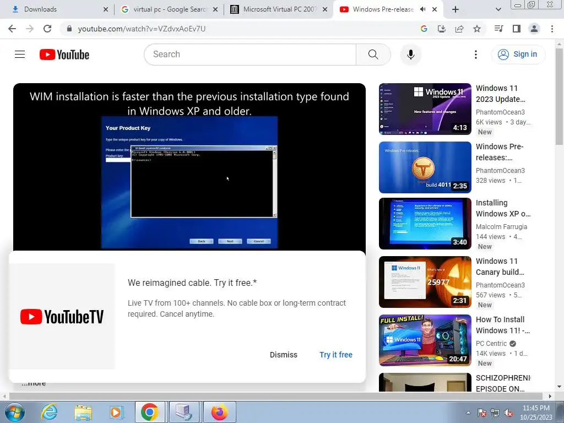
Task: Dismiss the YouTube TV promotion
Action: (284, 355)
